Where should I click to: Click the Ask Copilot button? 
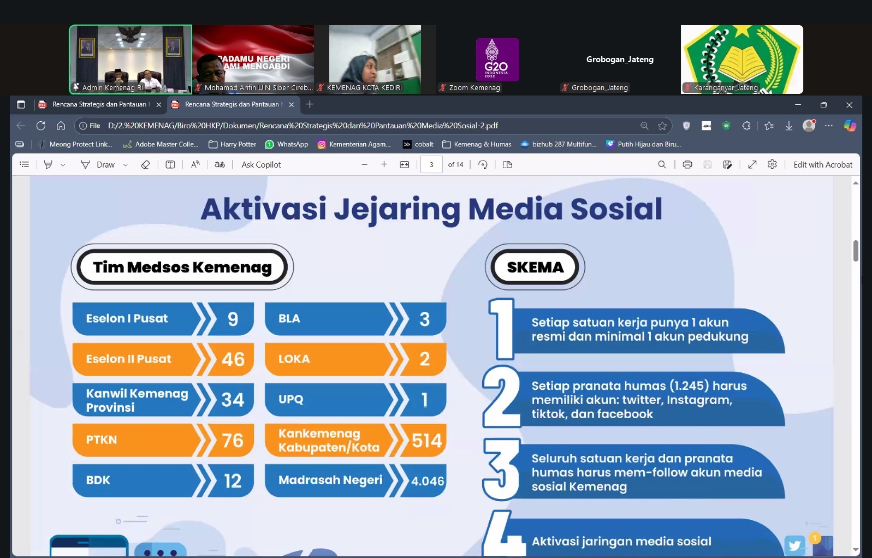pos(261,164)
